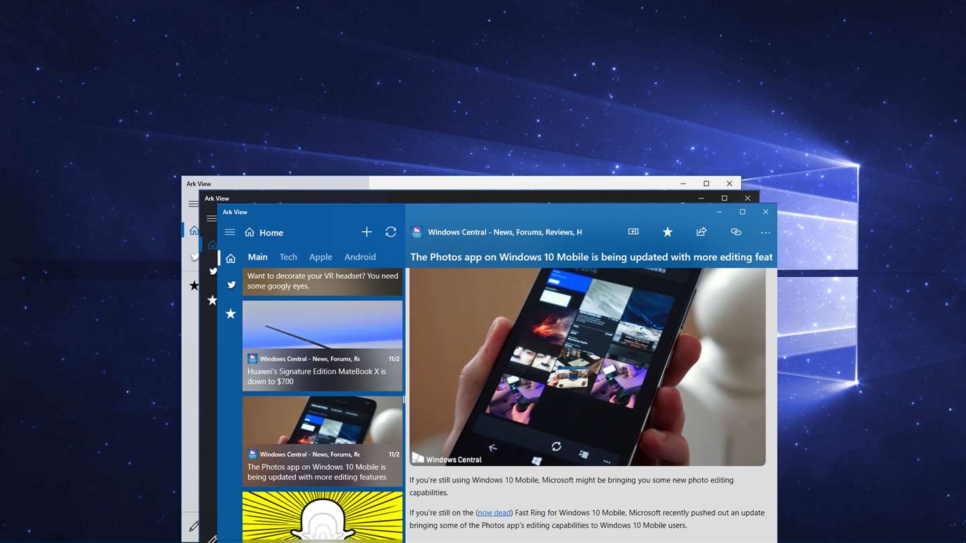
Task: Click the Windows Central source icon in the article header
Action: [x=417, y=232]
